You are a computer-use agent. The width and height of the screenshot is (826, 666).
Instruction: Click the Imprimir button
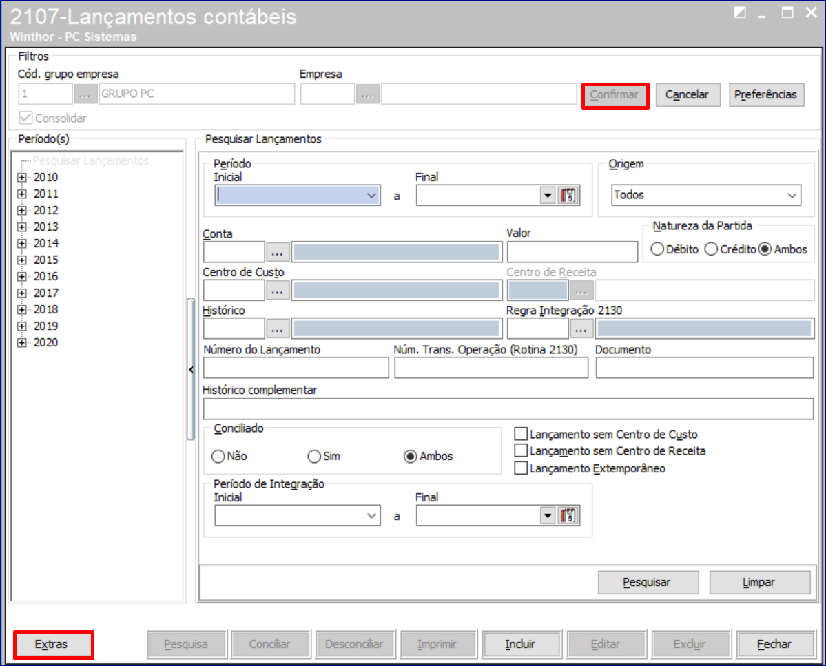pos(437,645)
